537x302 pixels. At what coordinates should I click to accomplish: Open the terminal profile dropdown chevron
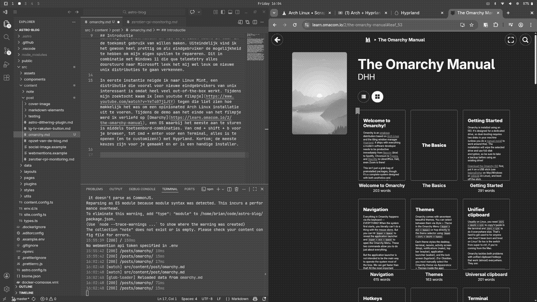click(222, 189)
